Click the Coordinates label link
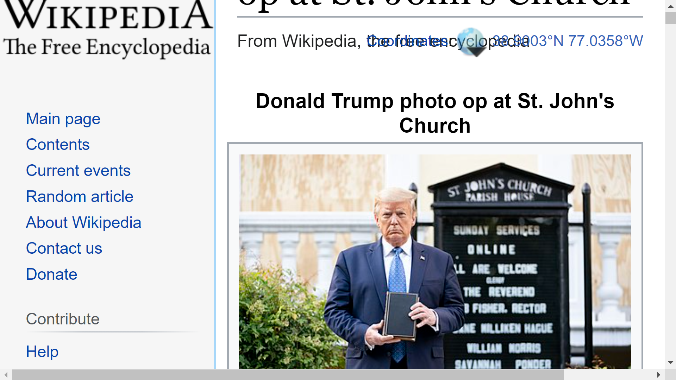The image size is (676, 380). pos(408,41)
